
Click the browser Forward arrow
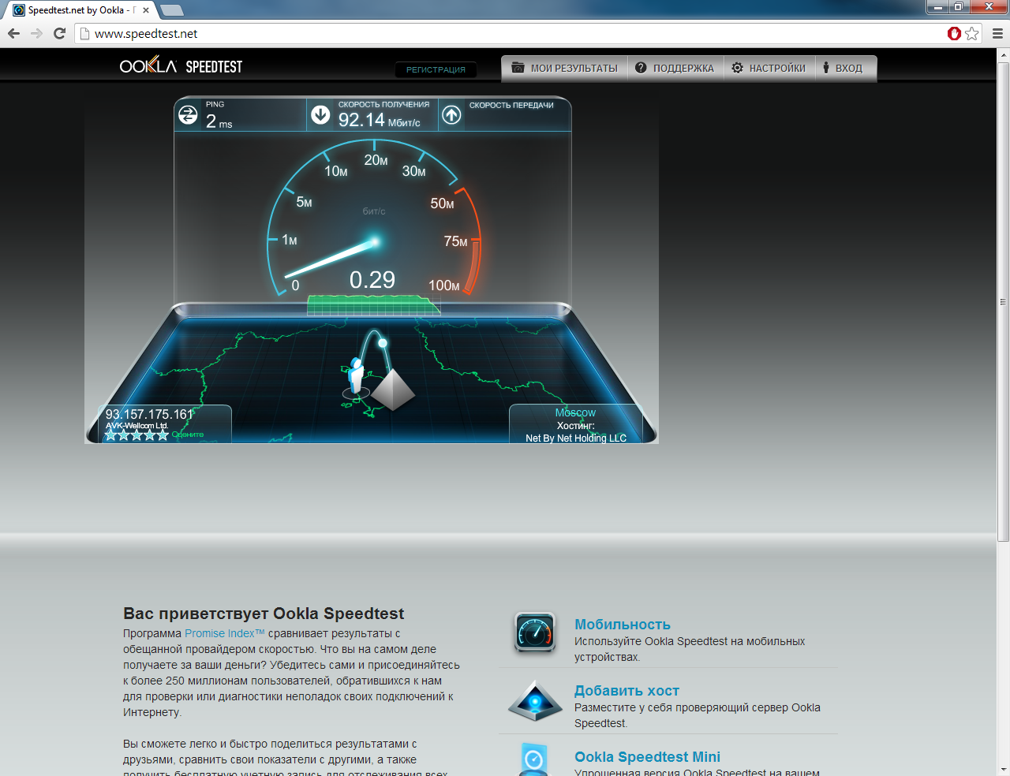pyautogui.click(x=36, y=33)
